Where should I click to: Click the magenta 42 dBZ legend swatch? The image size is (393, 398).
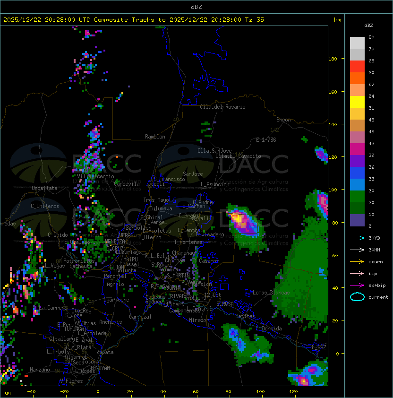(x=357, y=149)
